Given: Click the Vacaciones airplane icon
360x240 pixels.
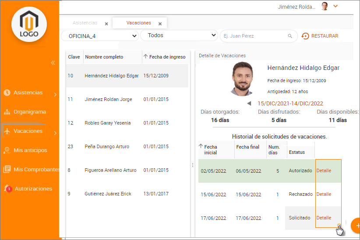Looking at the screenshot, I should pos(7,131).
